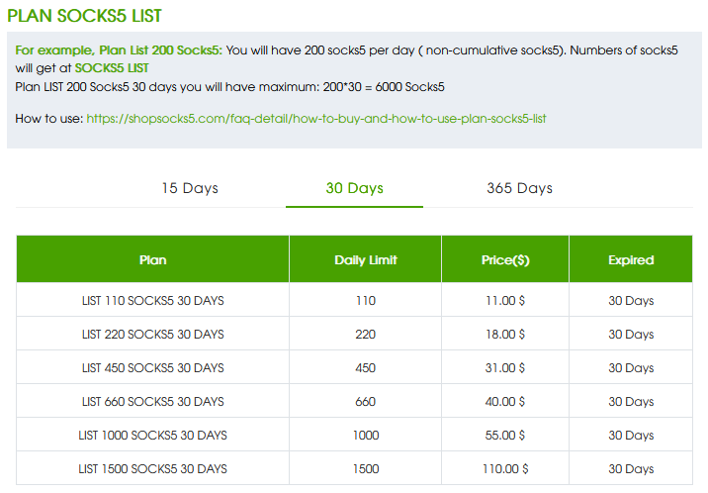Select the LIST 220 SOCKS5 30 DAYS plan
This screenshot has height=493, width=708.
pos(153,335)
